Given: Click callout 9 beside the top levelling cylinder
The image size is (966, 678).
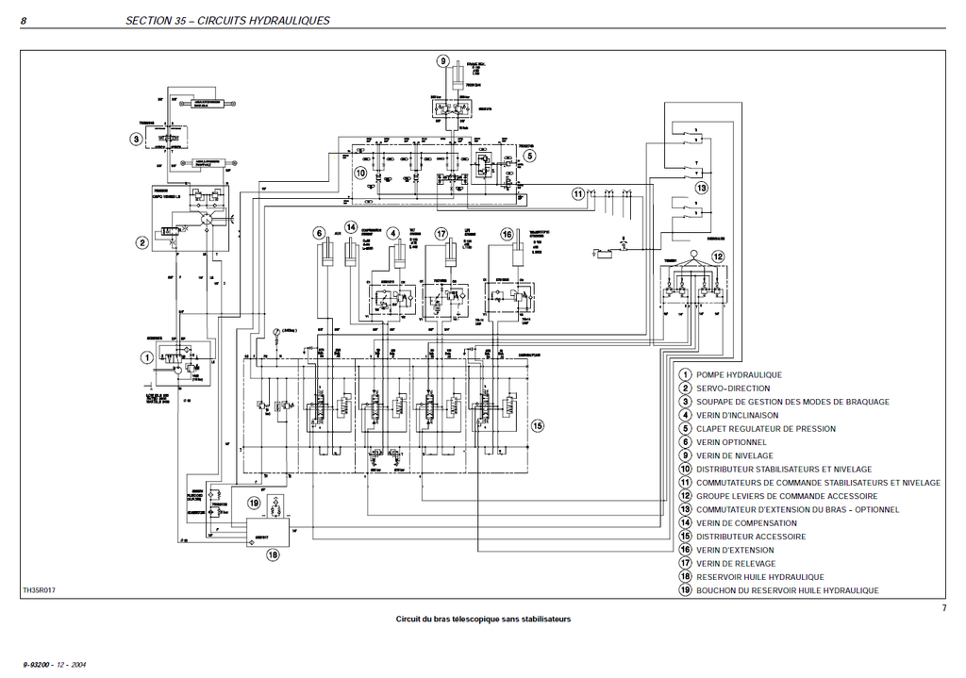Looking at the screenshot, I should [443, 61].
